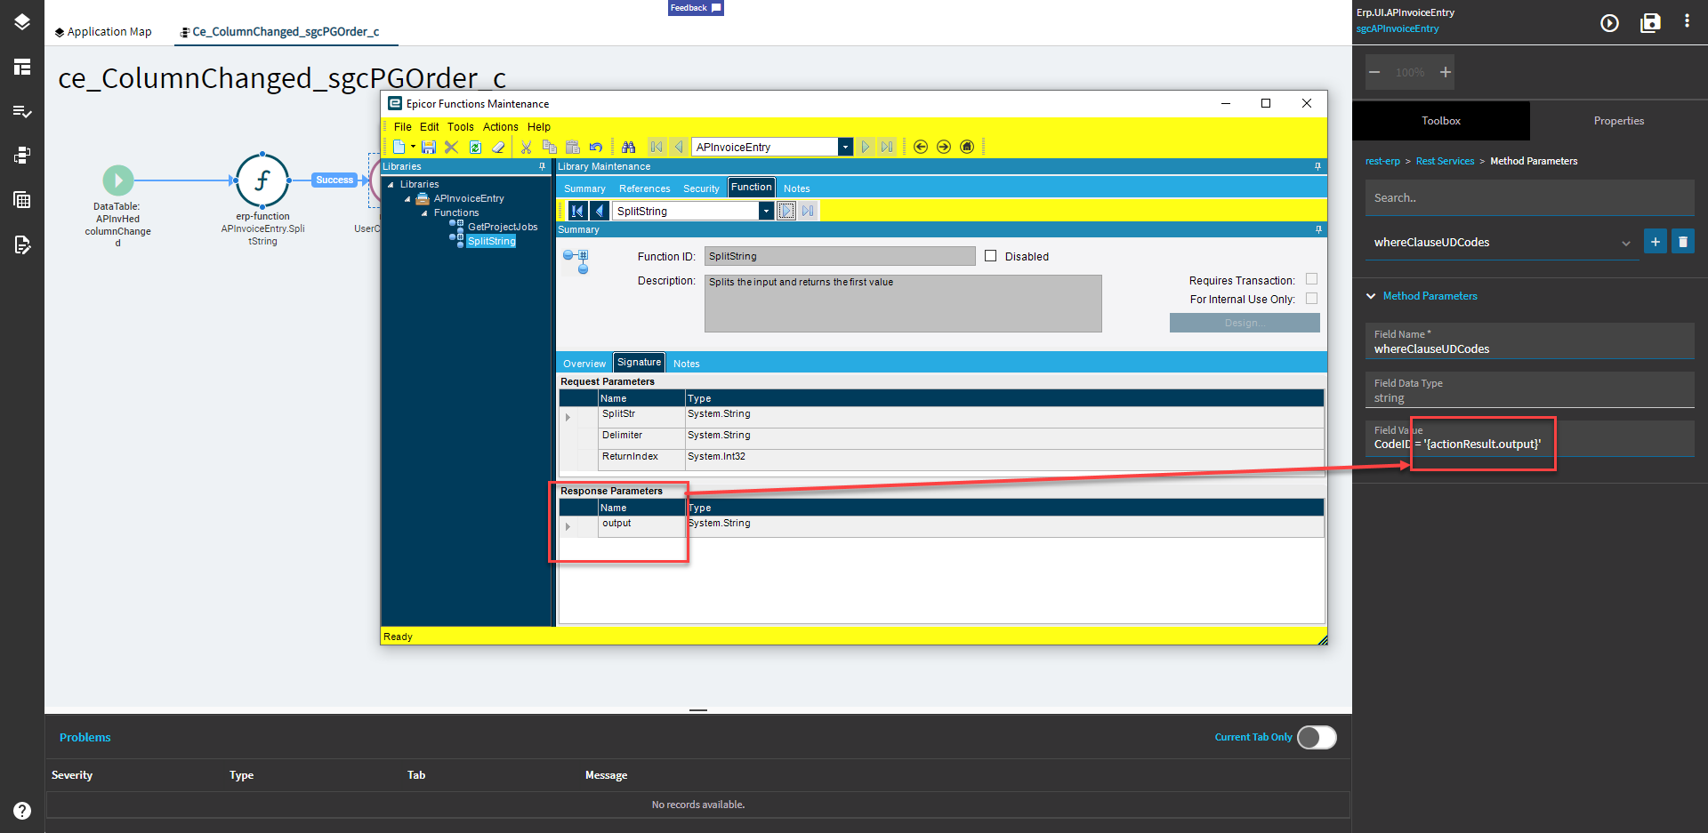
Task: Undo changes with the blue arrow icon
Action: pos(596,147)
